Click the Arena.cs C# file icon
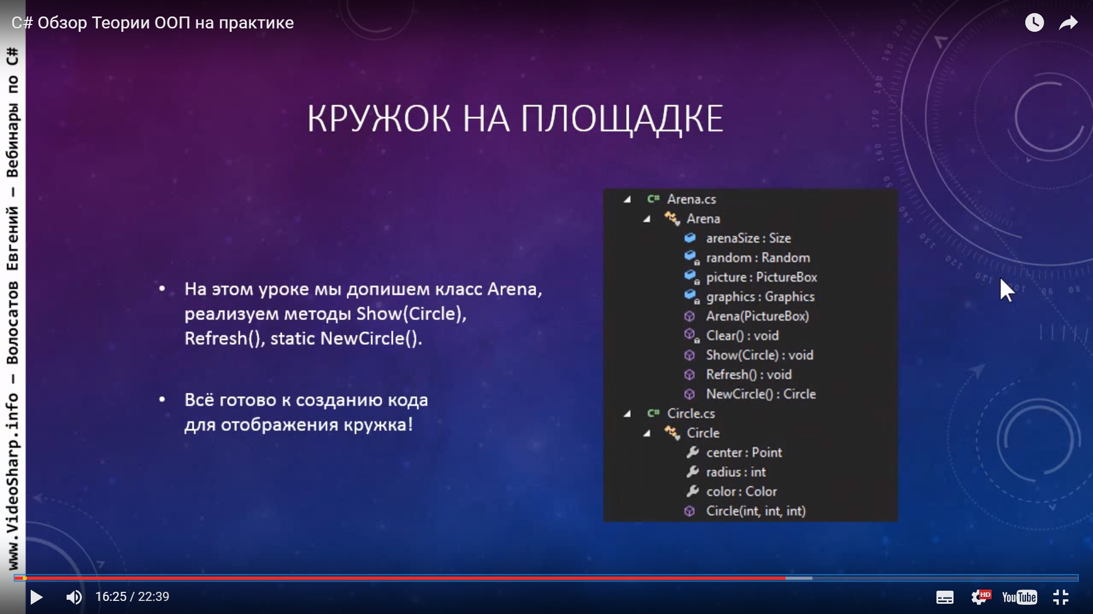The height and width of the screenshot is (614, 1093). 654,199
